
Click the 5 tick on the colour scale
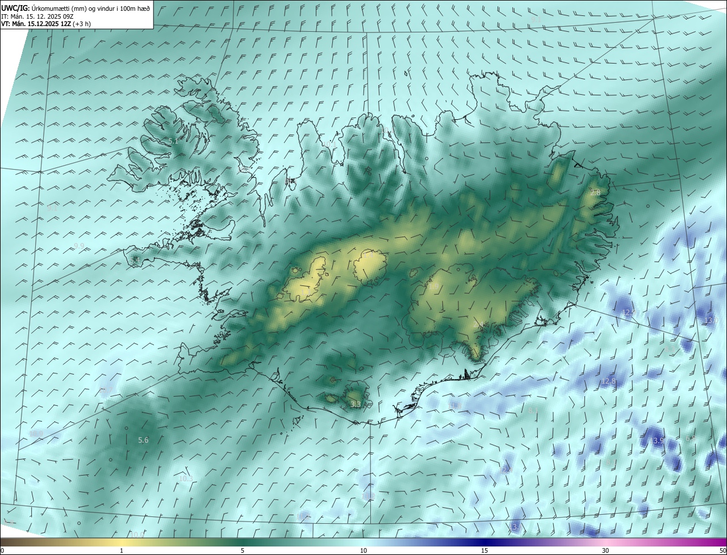click(x=243, y=551)
